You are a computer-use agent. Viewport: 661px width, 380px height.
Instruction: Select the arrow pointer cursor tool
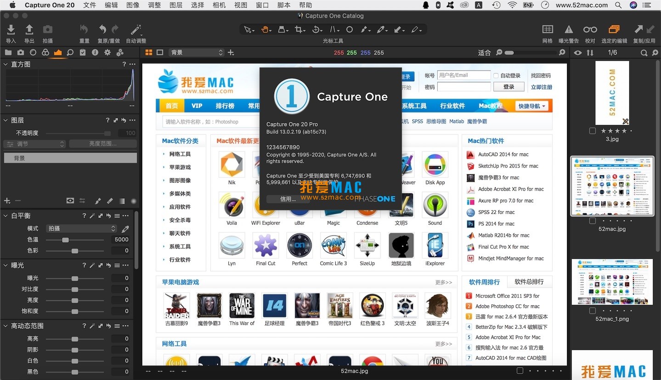[x=249, y=30]
